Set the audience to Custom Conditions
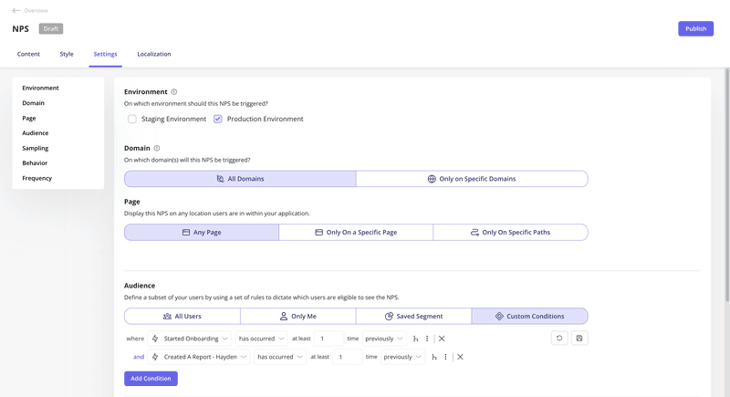This screenshot has height=397, width=730. coord(530,316)
